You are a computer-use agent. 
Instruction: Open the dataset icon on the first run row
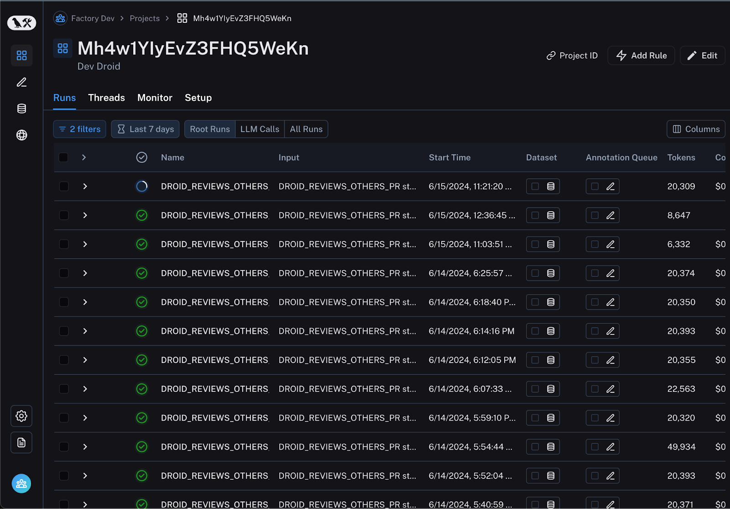(x=551, y=186)
